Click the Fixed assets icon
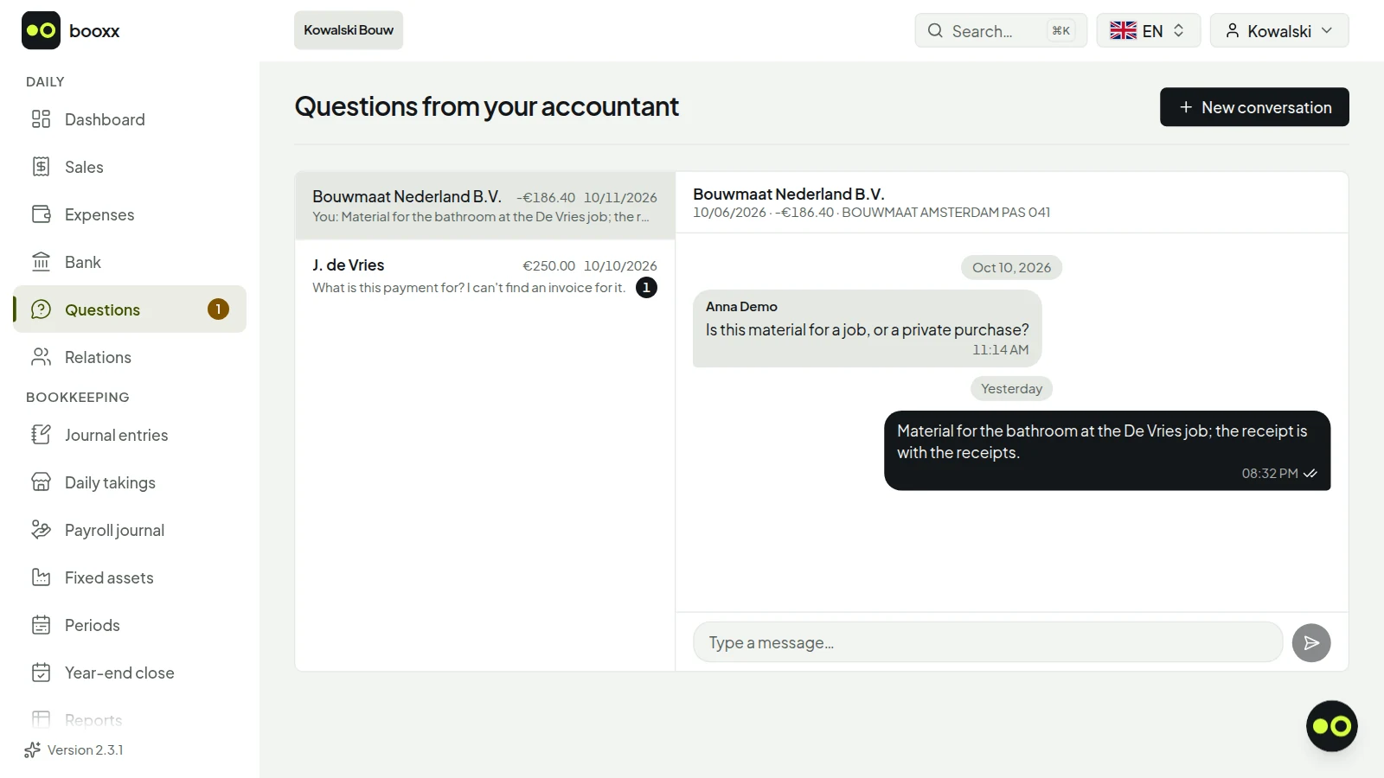The image size is (1384, 778). (x=41, y=577)
